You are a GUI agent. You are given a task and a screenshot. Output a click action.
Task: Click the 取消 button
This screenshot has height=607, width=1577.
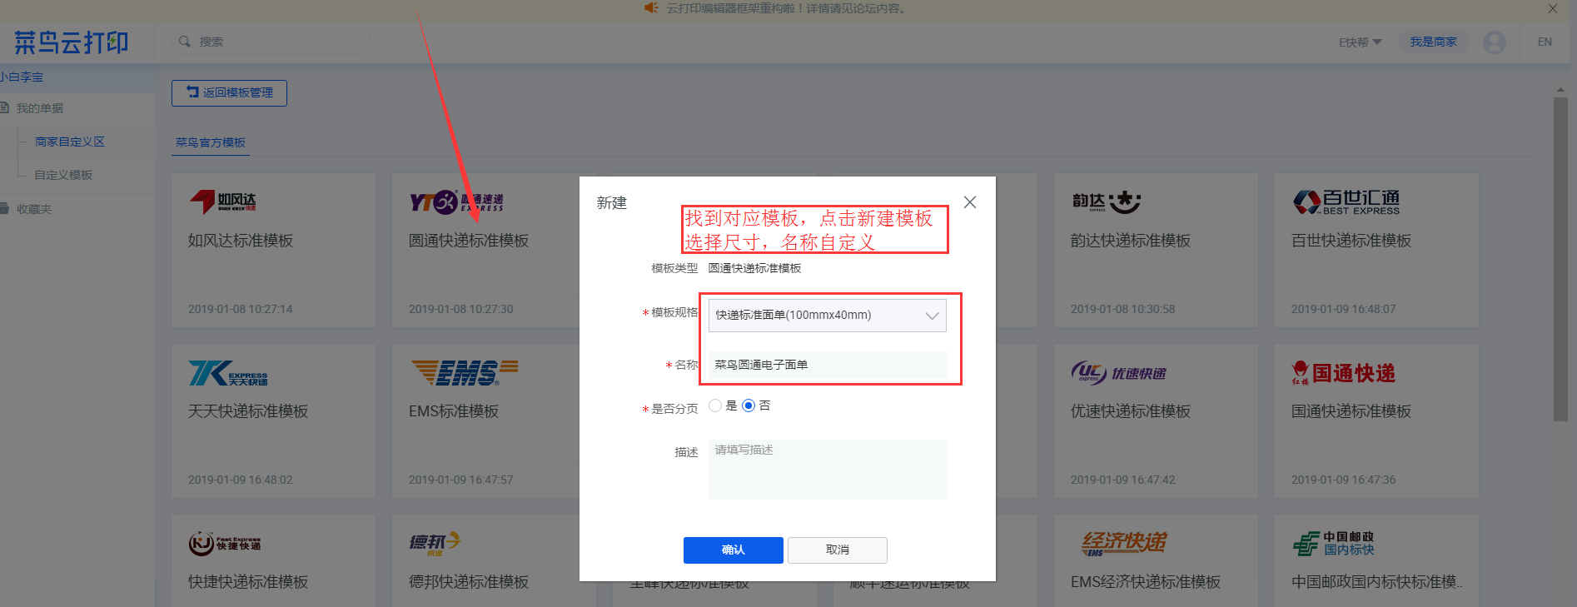(x=838, y=550)
